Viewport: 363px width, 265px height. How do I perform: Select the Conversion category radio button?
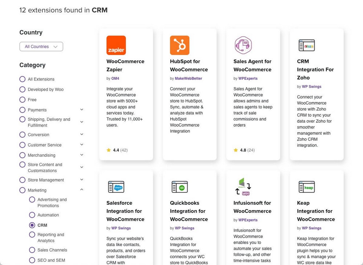click(x=23, y=134)
